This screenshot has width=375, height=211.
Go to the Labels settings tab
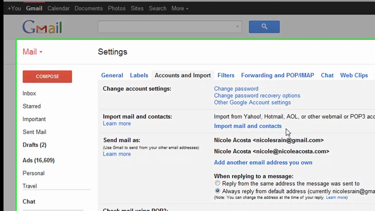pyautogui.click(x=139, y=75)
